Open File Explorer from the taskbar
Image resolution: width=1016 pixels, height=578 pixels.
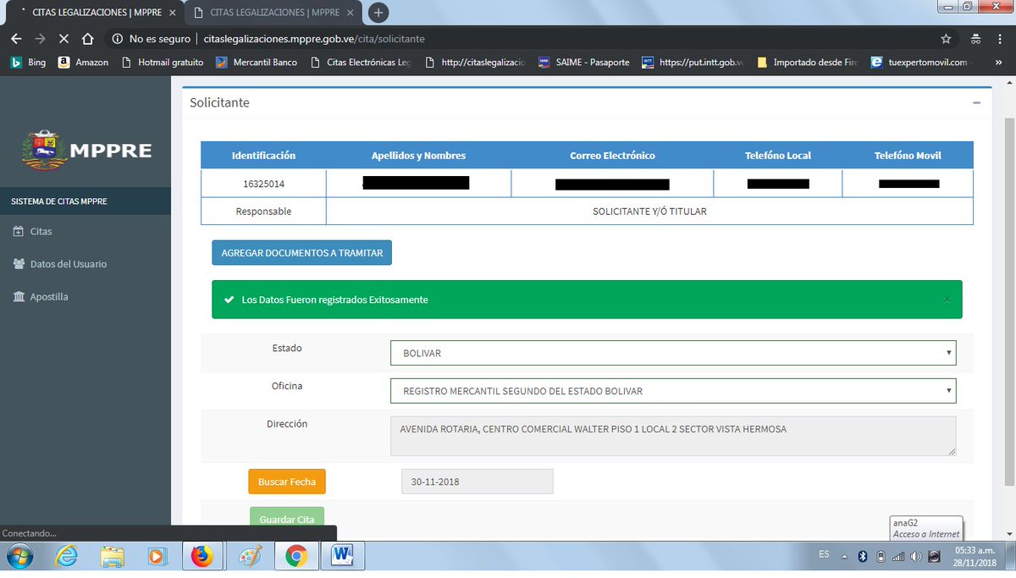(112, 556)
